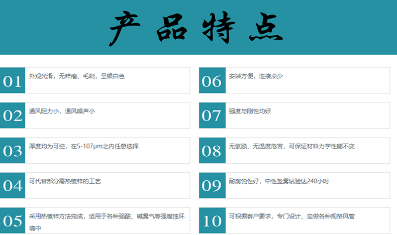Select text 通风阻力小，通风噪声小

(x=62, y=111)
